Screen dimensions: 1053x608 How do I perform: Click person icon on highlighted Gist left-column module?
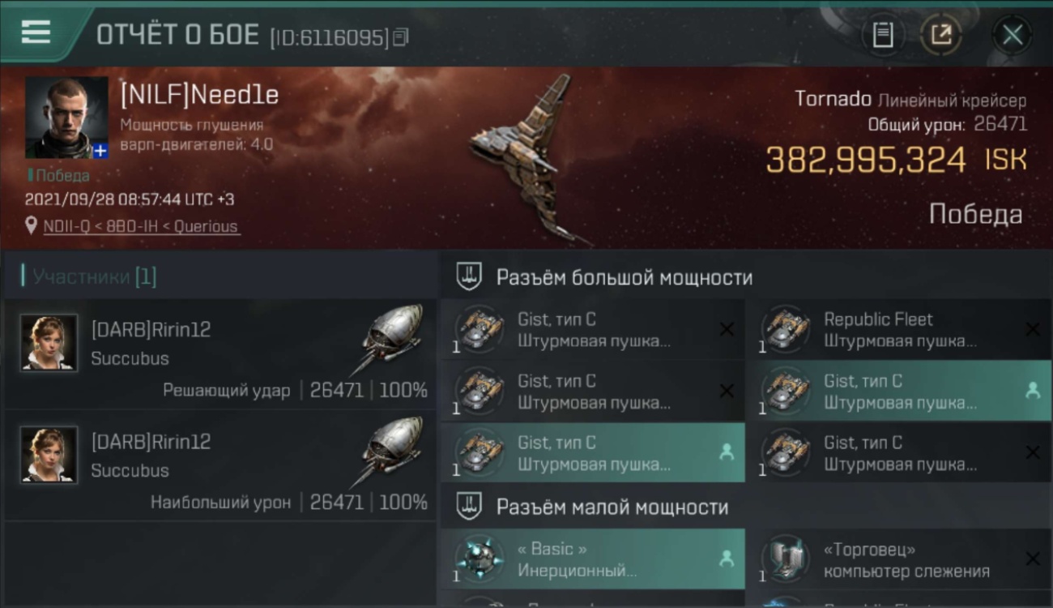tap(726, 452)
